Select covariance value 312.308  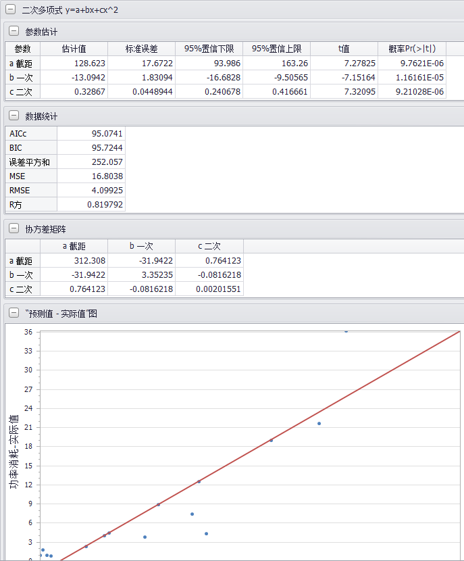point(74,261)
